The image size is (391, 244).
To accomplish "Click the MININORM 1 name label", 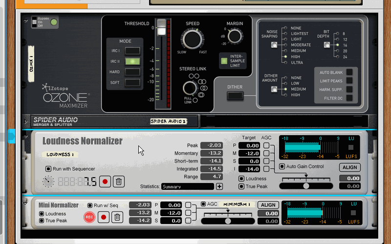I will [x=237, y=204].
